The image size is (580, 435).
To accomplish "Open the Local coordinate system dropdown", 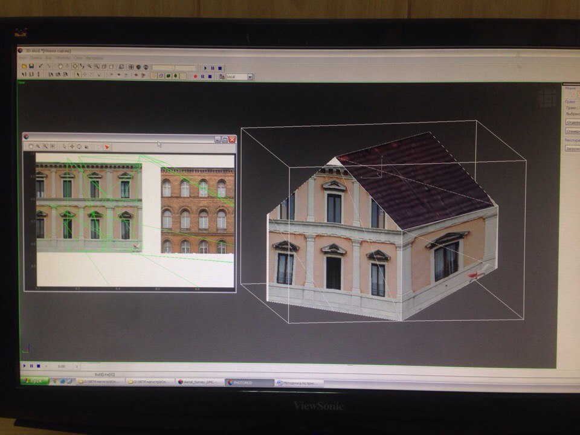I will [250, 77].
